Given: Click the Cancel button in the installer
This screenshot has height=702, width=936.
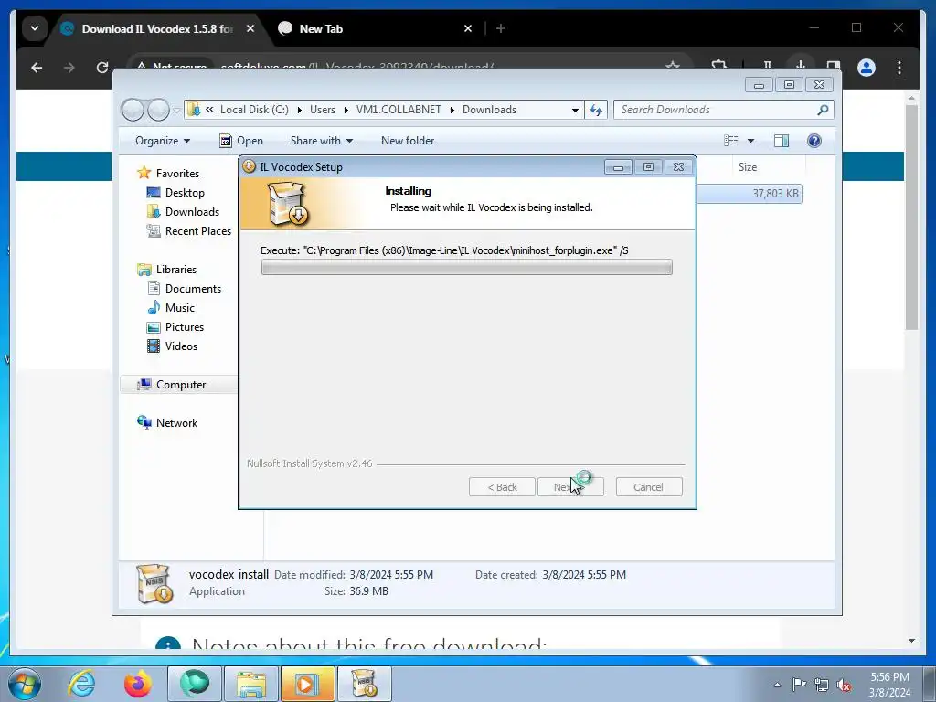Looking at the screenshot, I should (x=648, y=487).
